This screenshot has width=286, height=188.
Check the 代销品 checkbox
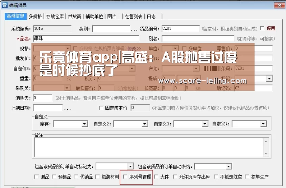tap(76, 177)
